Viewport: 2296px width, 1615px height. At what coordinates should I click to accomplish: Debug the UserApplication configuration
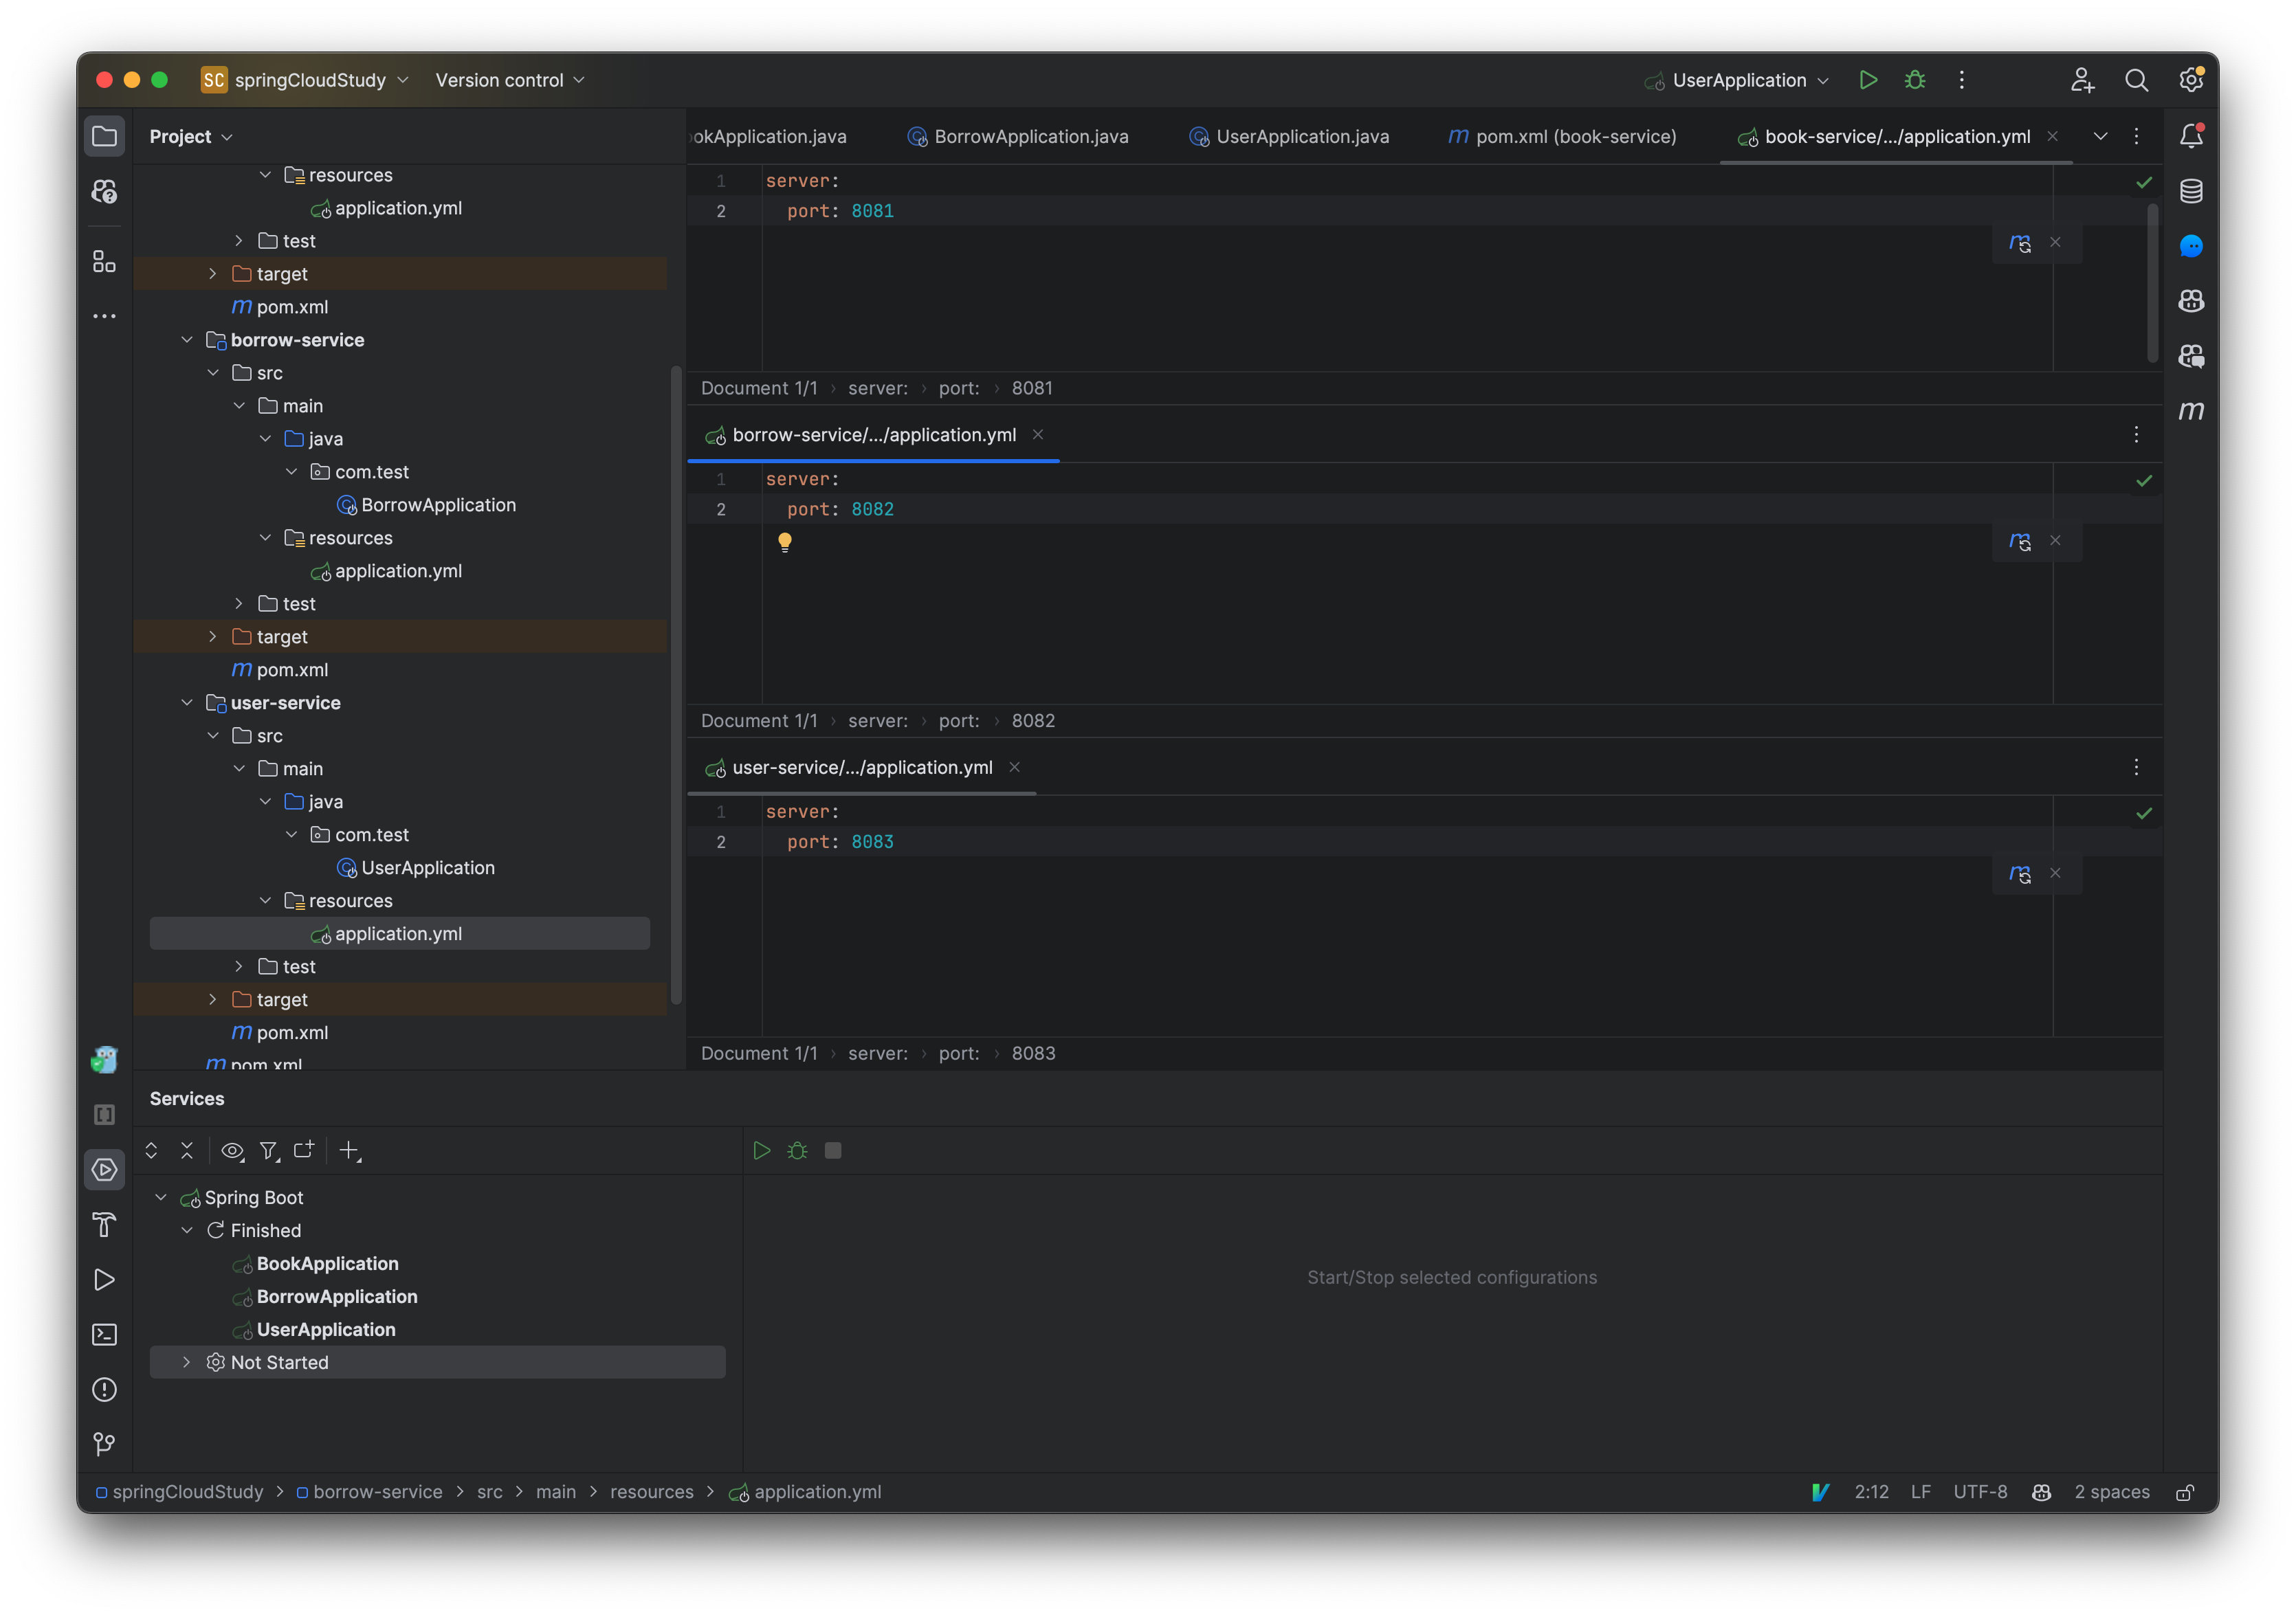tap(1914, 80)
